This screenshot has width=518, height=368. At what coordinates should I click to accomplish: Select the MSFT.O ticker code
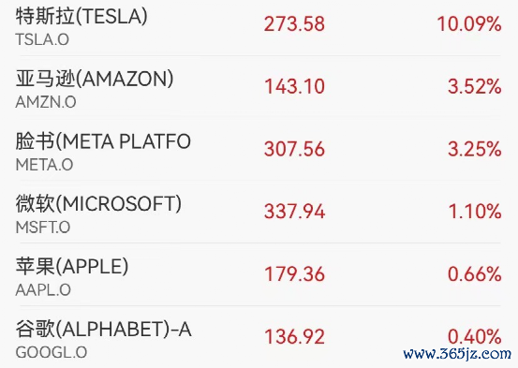[x=43, y=228]
